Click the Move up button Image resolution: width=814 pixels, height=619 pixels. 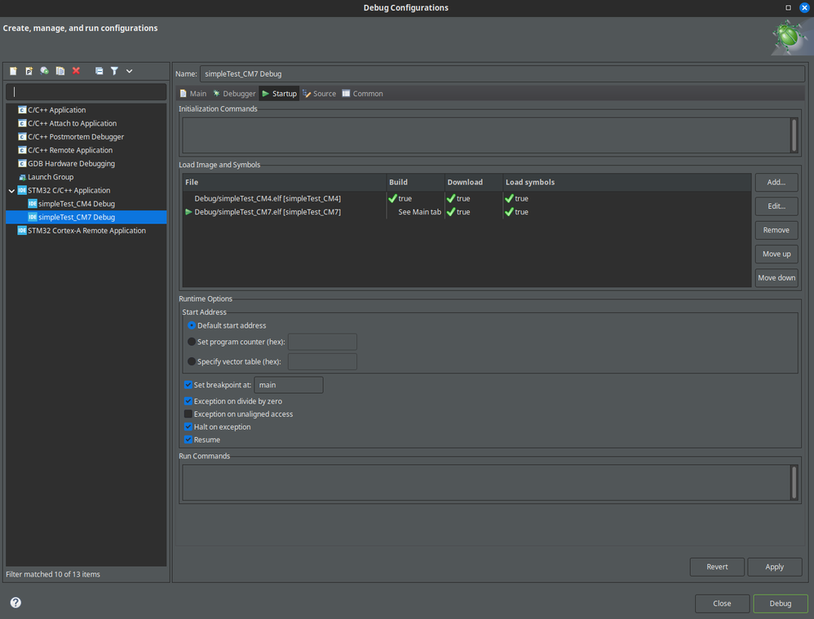(776, 254)
